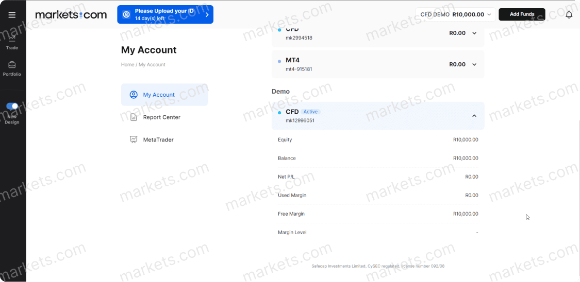Image resolution: width=580 pixels, height=282 pixels.
Task: Click the Active badge on the demo CFD
Action: 311,112
